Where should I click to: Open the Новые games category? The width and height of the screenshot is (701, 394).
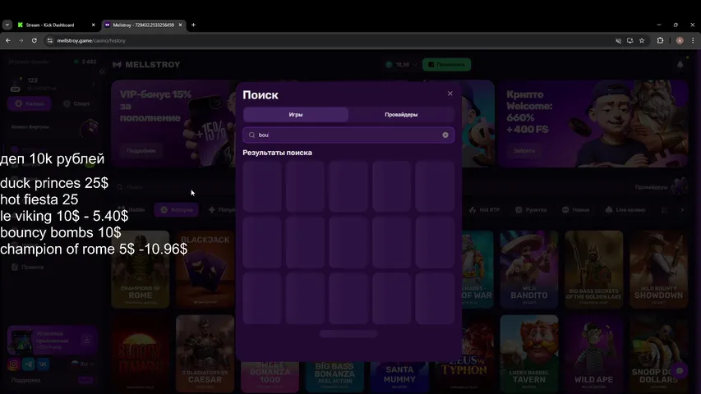click(576, 210)
